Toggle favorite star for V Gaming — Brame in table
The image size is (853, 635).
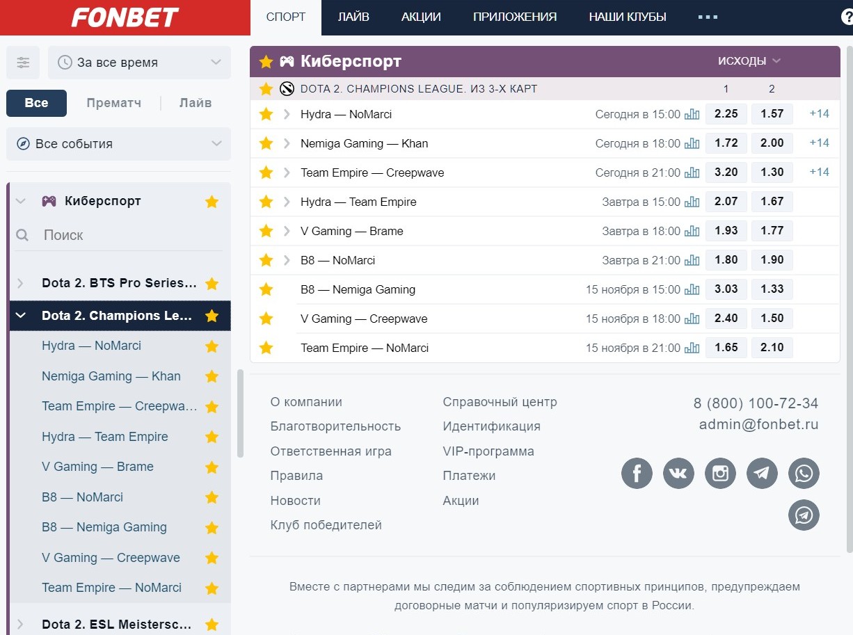tap(266, 231)
